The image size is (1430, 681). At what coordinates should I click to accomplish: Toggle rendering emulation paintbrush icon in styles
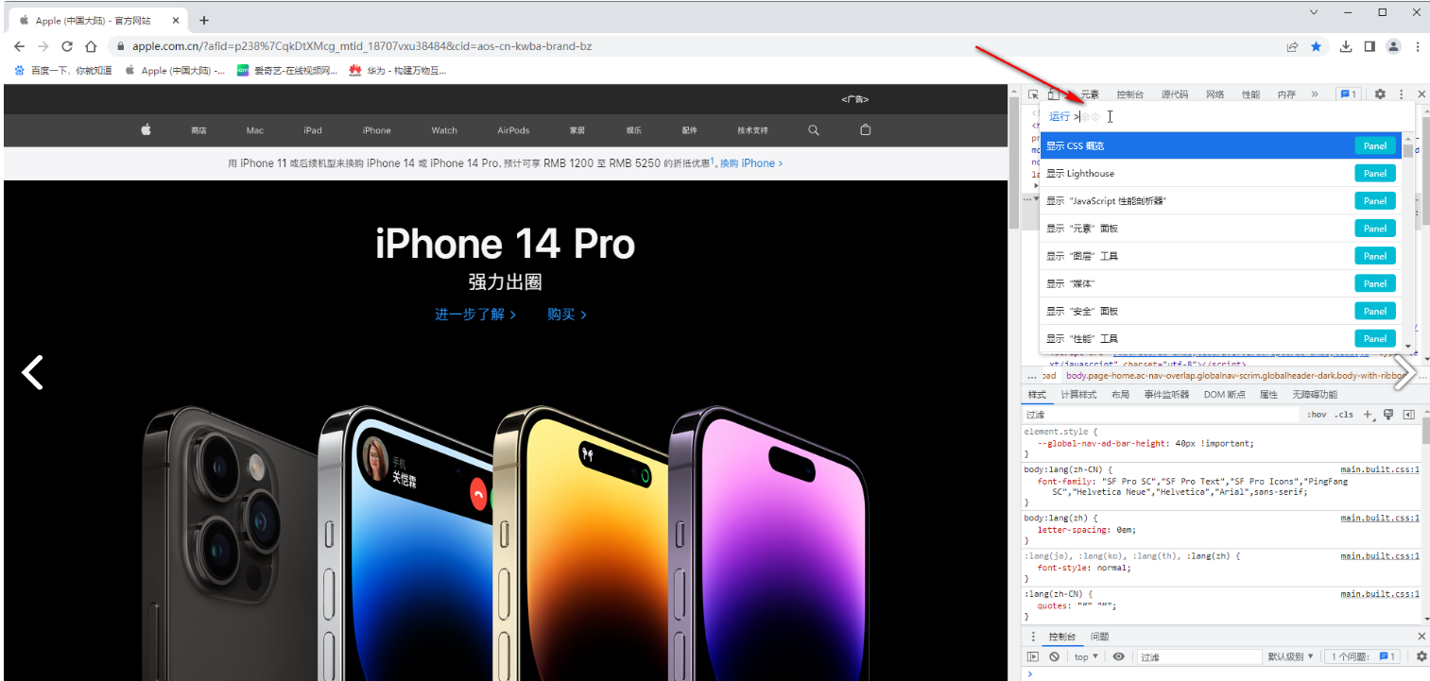coord(1387,415)
